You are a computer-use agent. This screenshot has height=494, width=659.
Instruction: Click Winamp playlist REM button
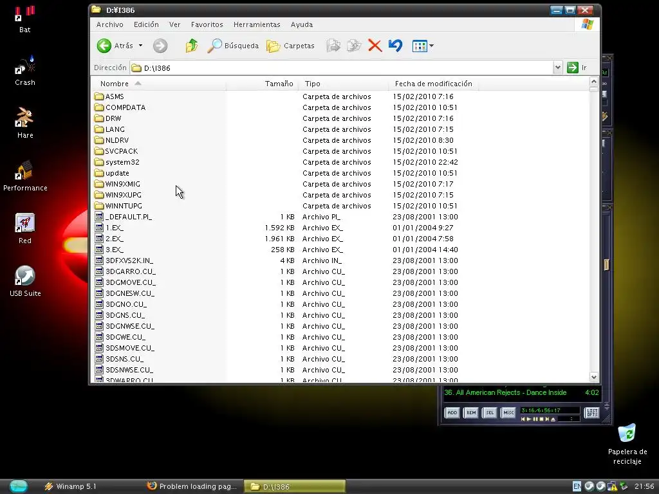(471, 412)
